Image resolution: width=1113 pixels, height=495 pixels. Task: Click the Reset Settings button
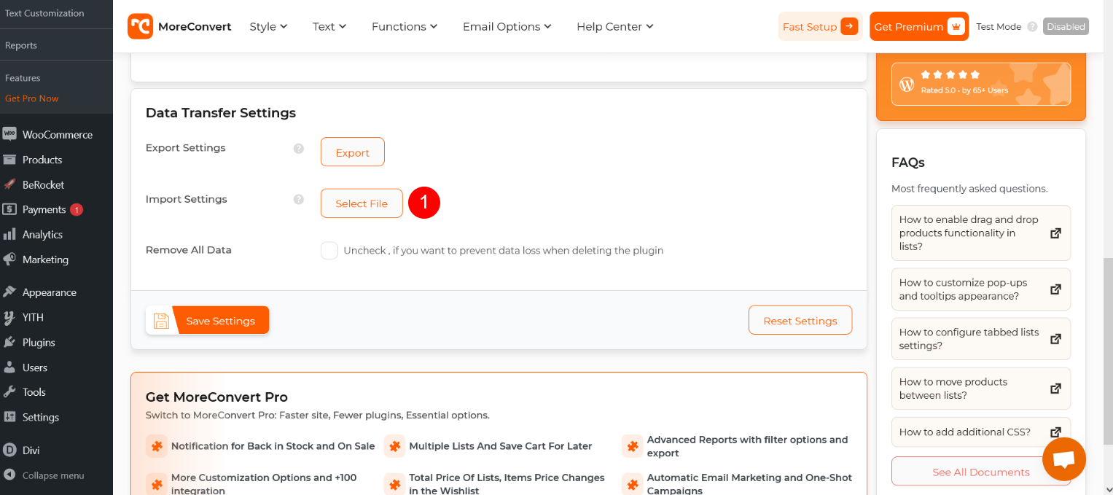click(800, 321)
